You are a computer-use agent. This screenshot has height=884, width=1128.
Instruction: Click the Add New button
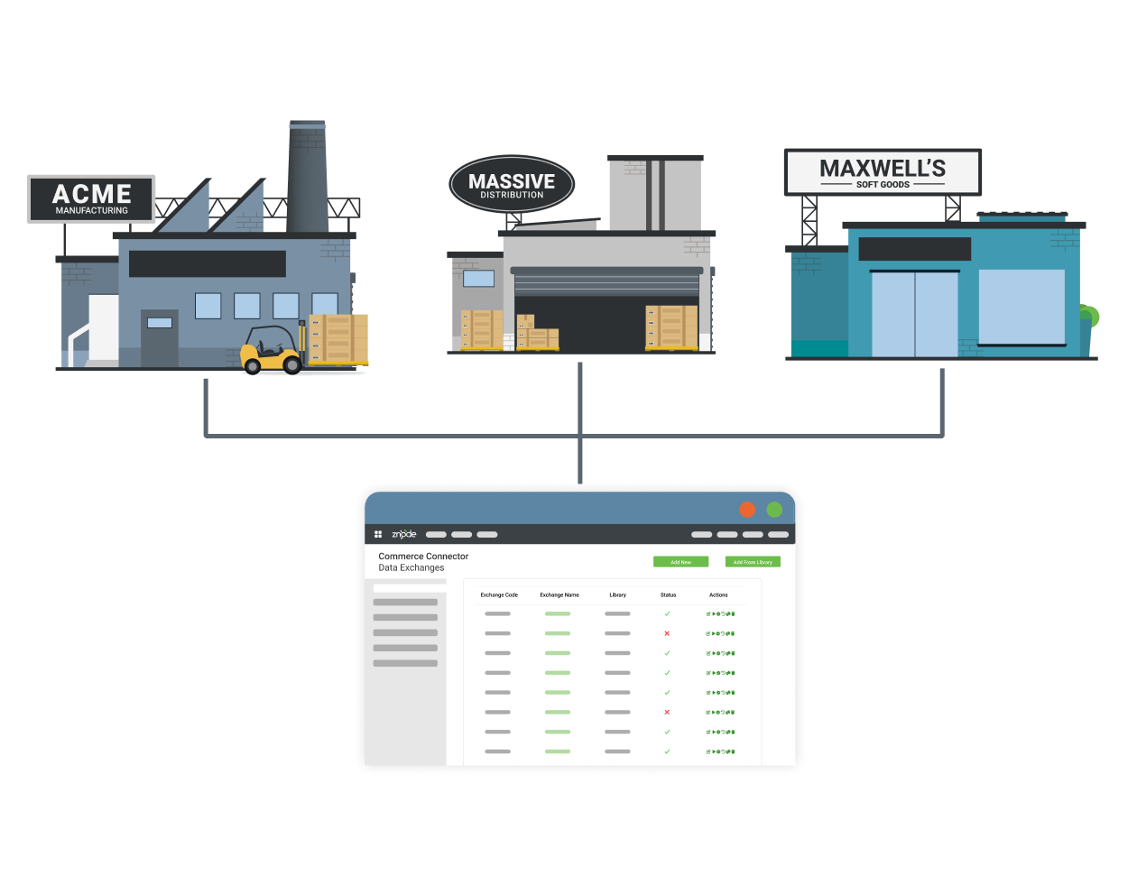tap(681, 562)
